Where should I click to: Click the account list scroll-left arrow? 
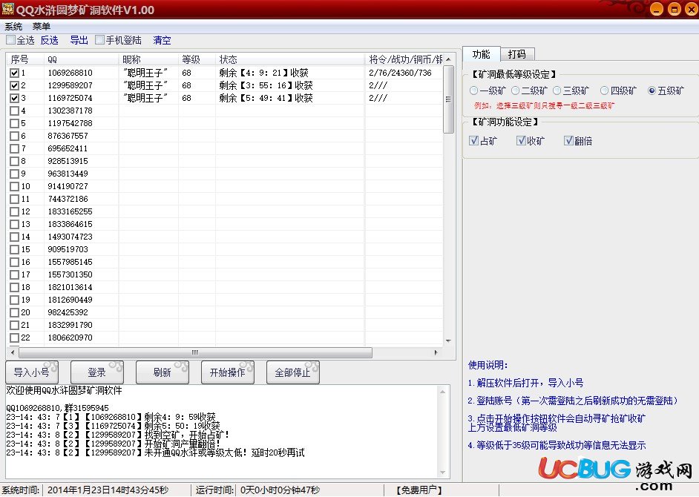[13, 352]
